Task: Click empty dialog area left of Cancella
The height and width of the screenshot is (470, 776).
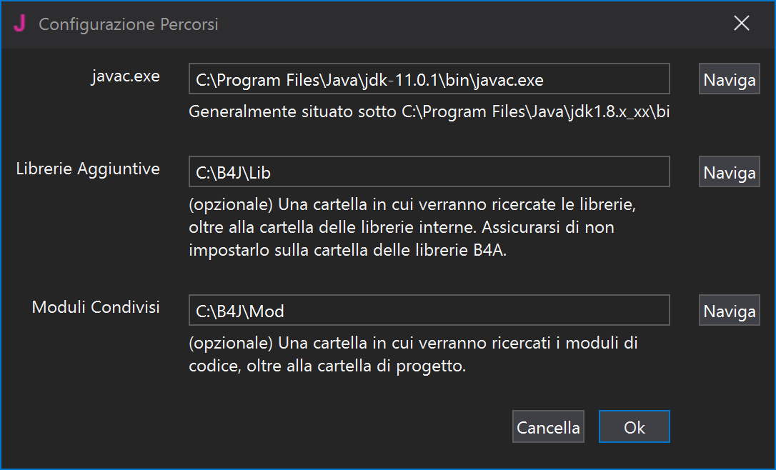Action: point(297,426)
